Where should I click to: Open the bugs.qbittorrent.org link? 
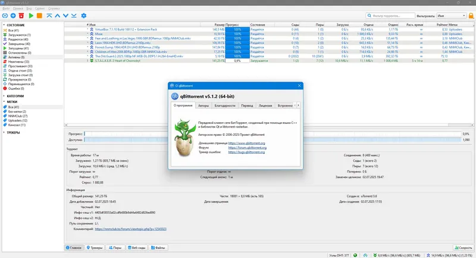(x=246, y=152)
